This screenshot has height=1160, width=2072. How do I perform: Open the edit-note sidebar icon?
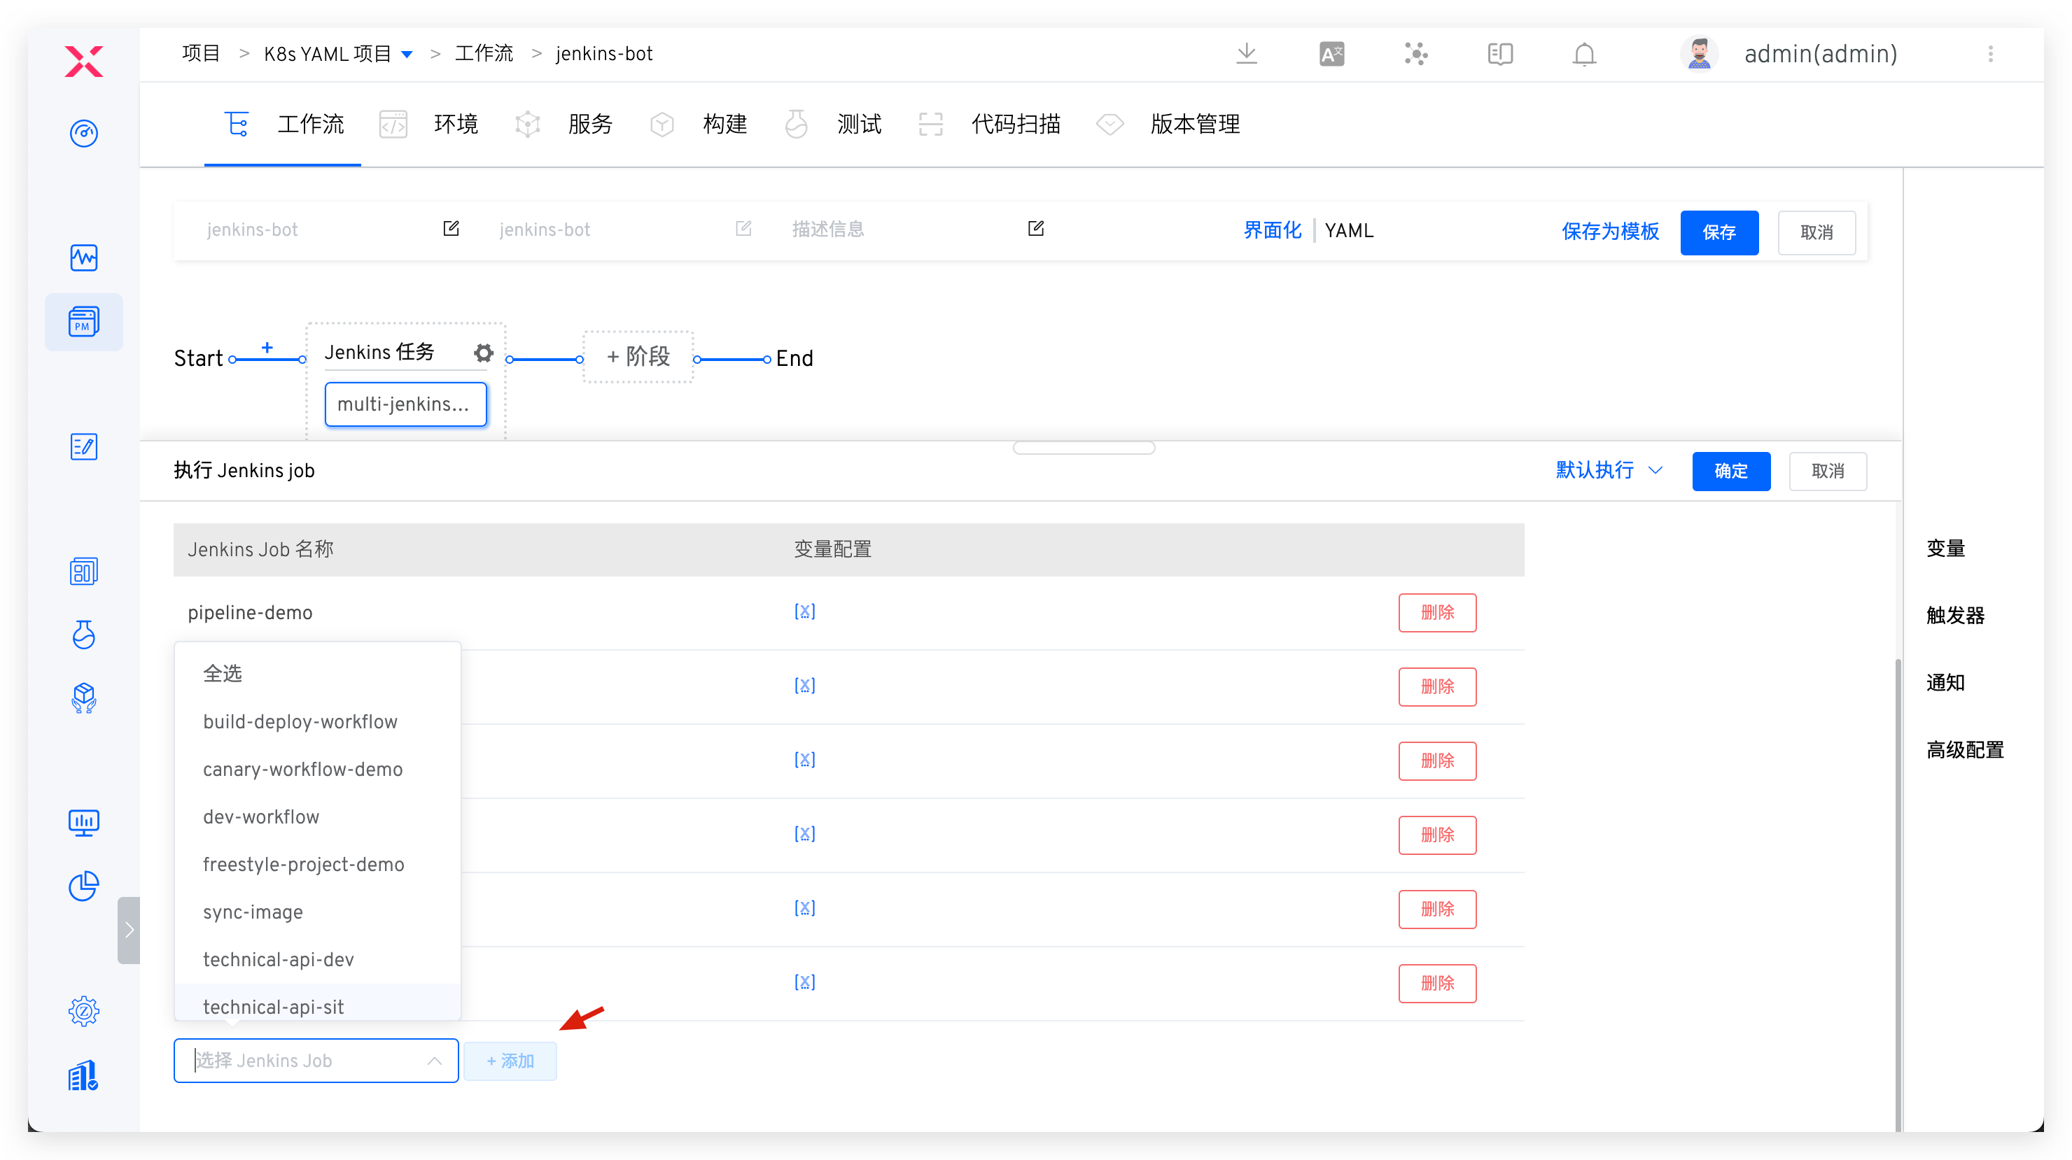pyautogui.click(x=84, y=446)
